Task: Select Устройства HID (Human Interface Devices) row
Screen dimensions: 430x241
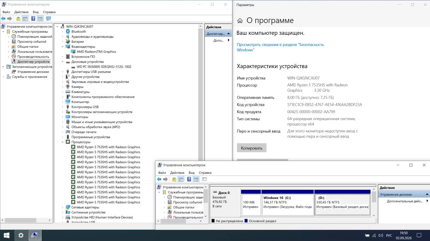Action: coord(102,217)
